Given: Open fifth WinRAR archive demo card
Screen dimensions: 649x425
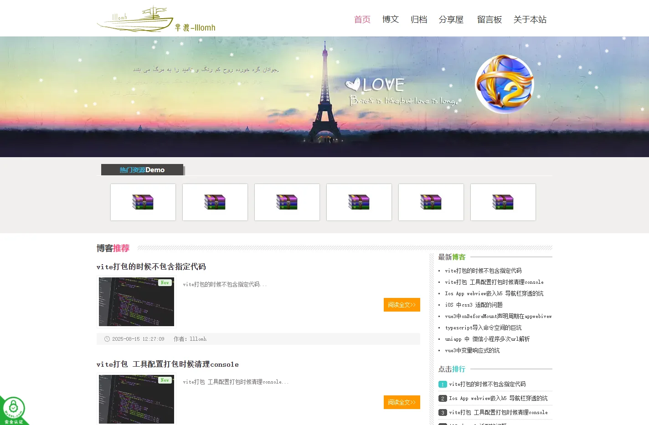Looking at the screenshot, I should point(431,202).
